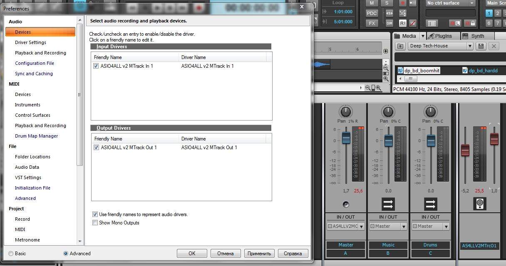Screen dimensions: 506x266
Task: Click the Music bus name field
Action: point(388,245)
